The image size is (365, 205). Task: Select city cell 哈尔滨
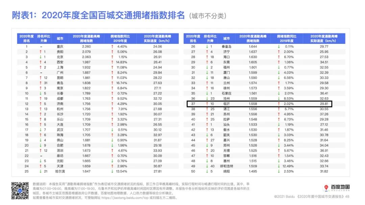click(x=60, y=171)
